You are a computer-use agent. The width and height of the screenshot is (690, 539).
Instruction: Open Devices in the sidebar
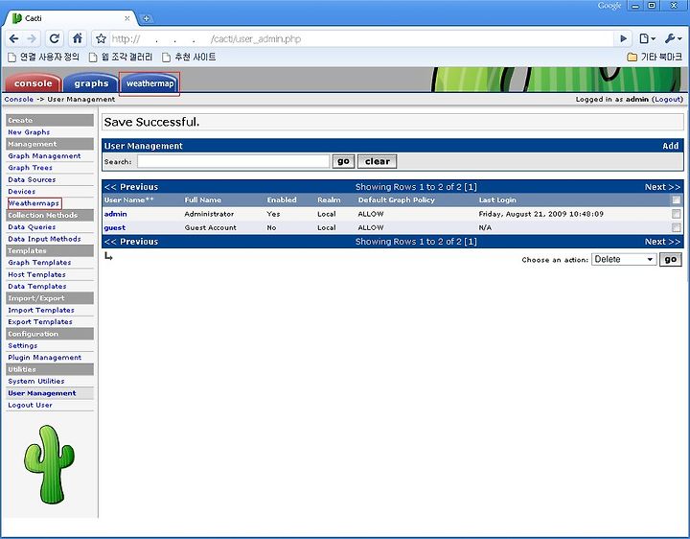tap(21, 192)
